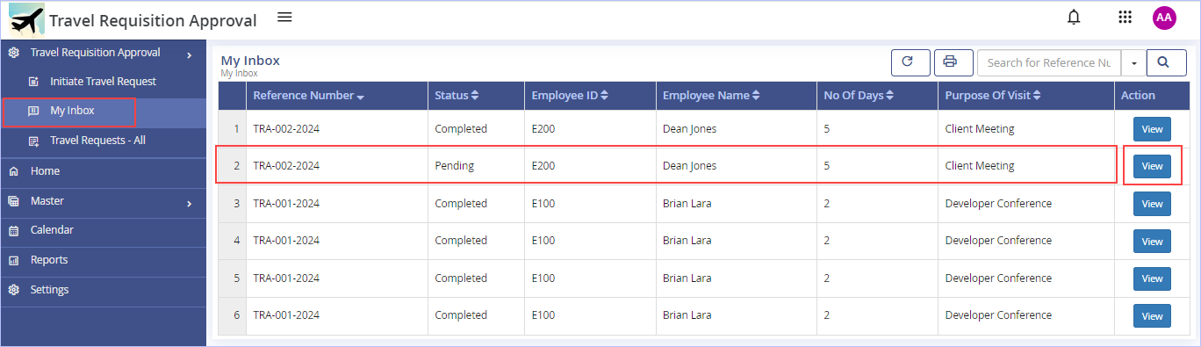The image size is (1201, 347).
Task: Open Initiate Travel Request menu item
Action: 103,82
